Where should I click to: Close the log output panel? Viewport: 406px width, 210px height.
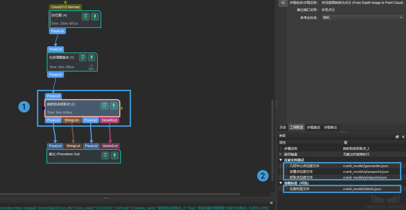coord(271,203)
